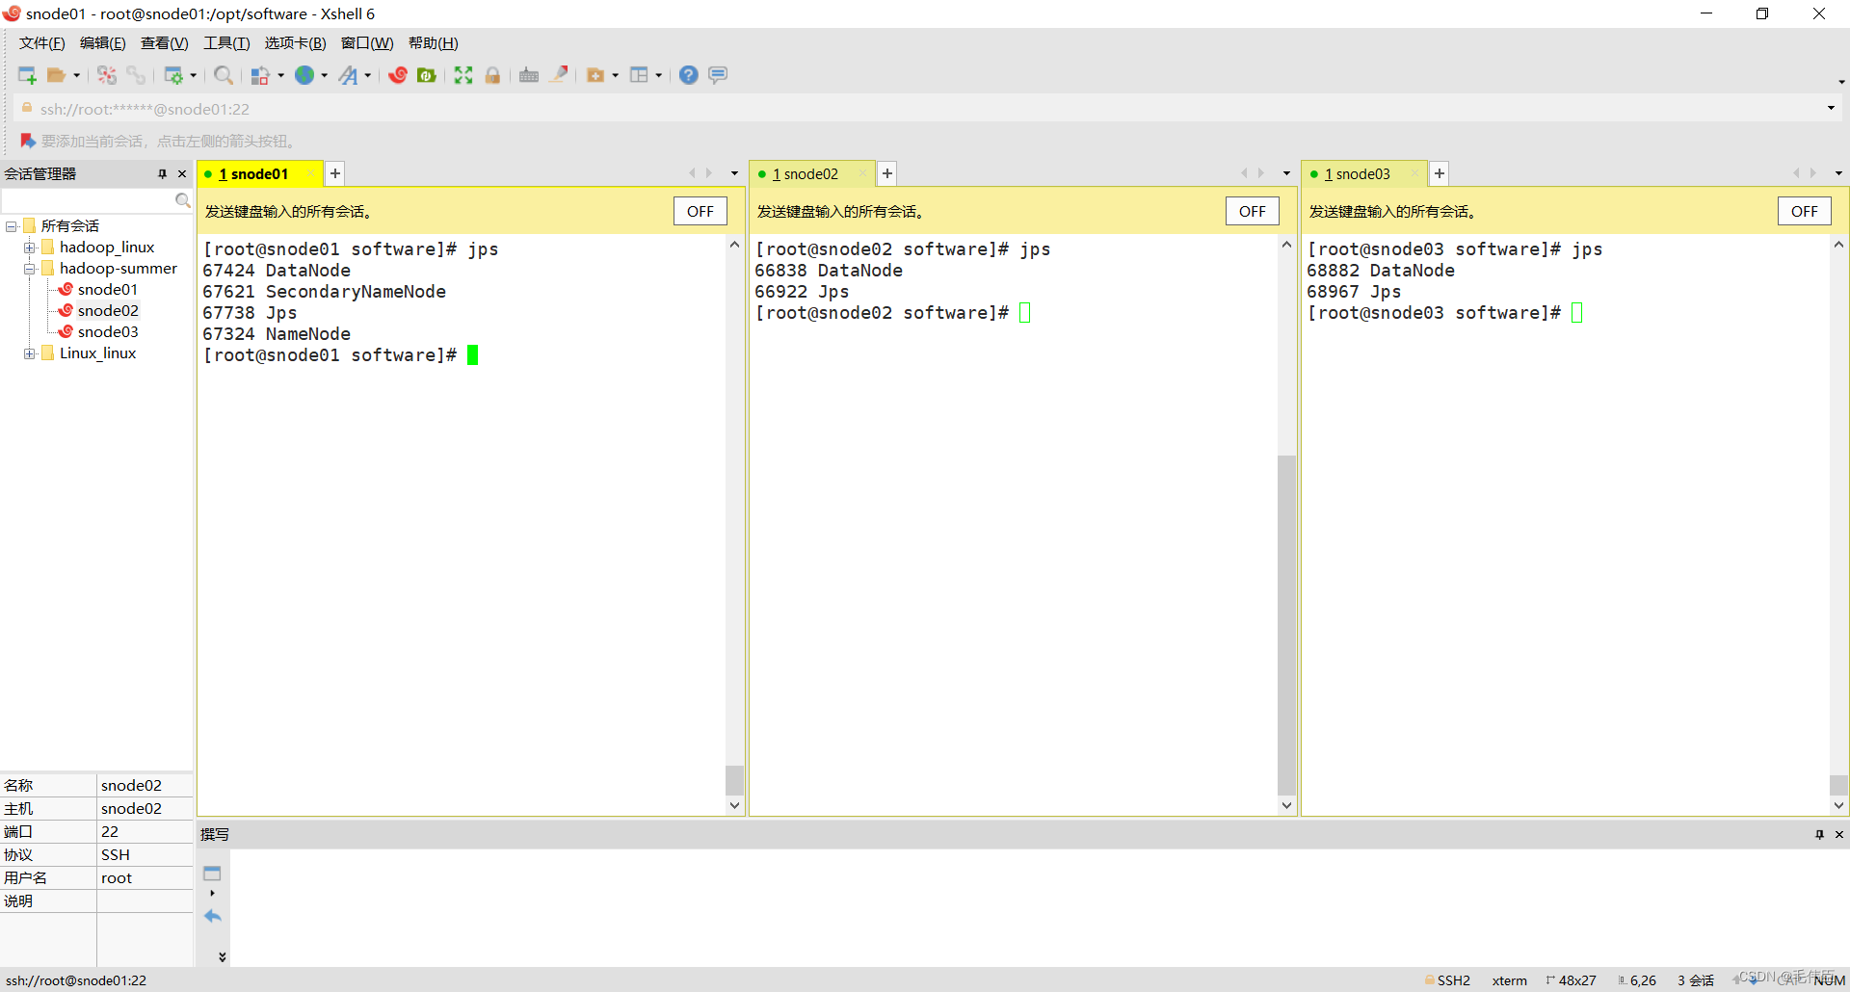
Task: Click the globe encoding icon
Action: 304,75
